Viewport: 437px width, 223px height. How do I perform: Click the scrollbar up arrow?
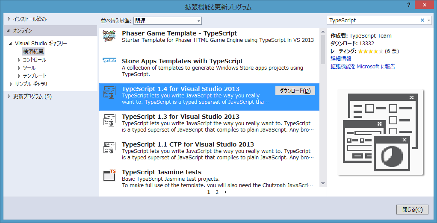pos(323,31)
